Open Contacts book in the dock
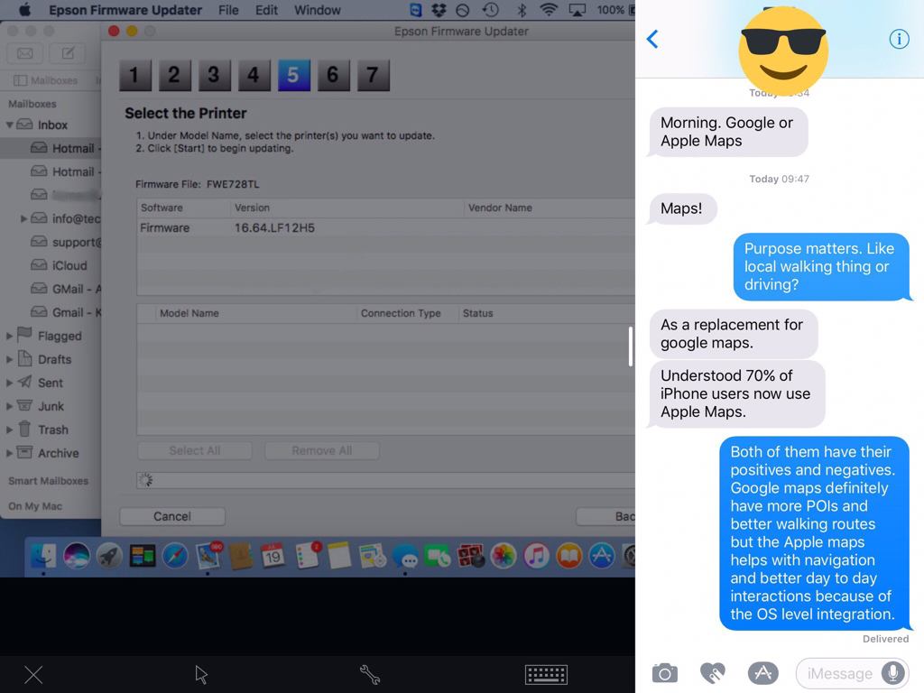The height and width of the screenshot is (693, 924). 240,555
